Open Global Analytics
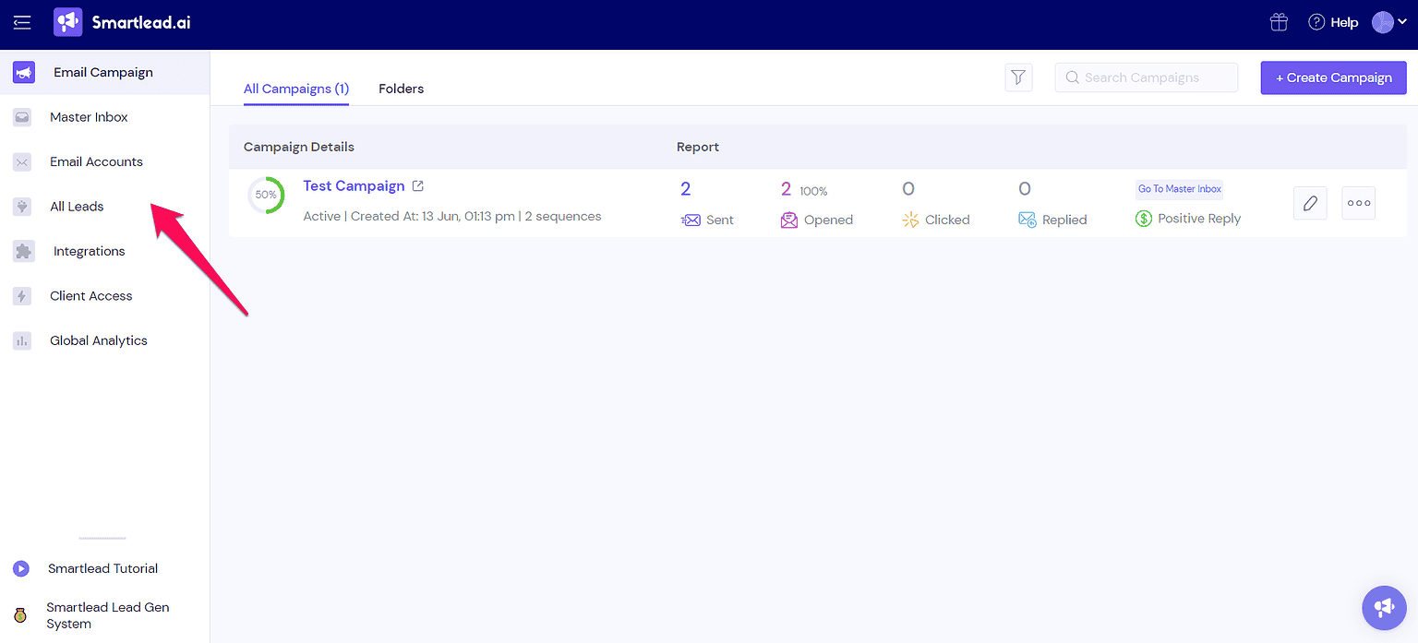 (98, 340)
